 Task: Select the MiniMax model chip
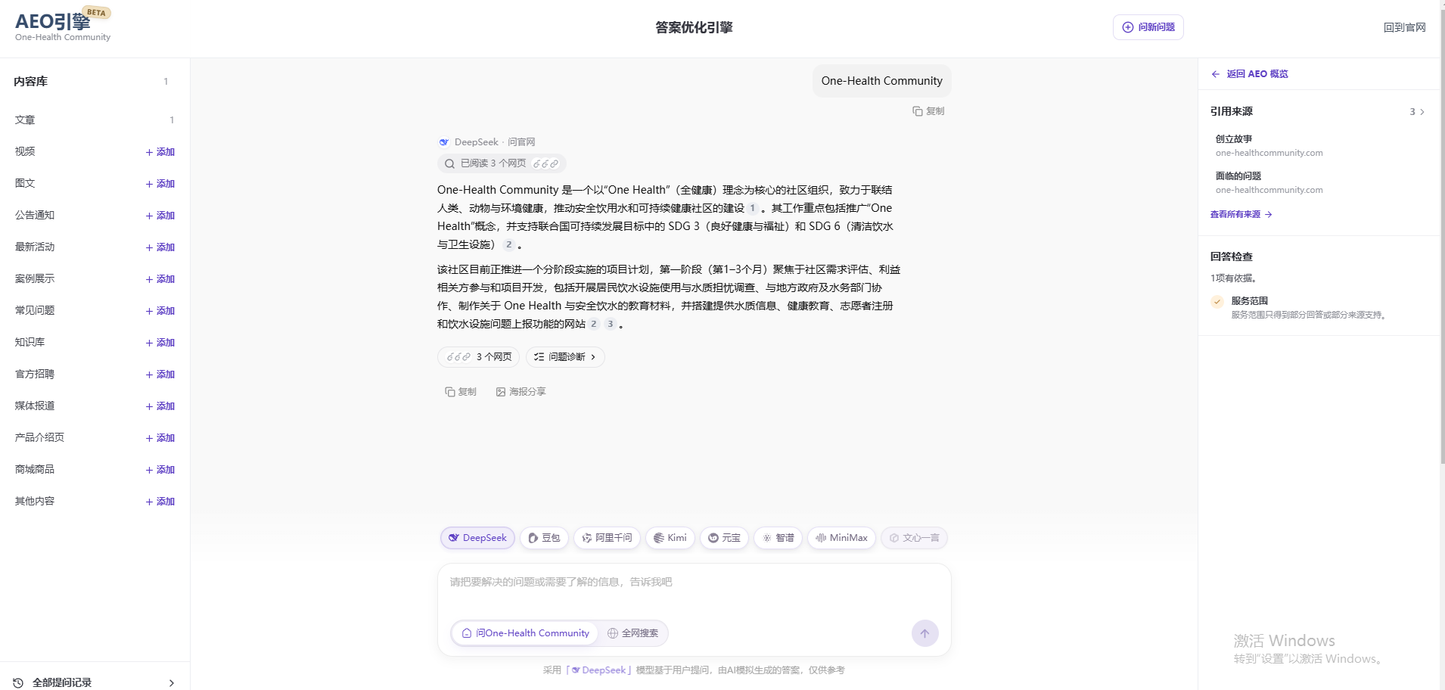(841, 538)
